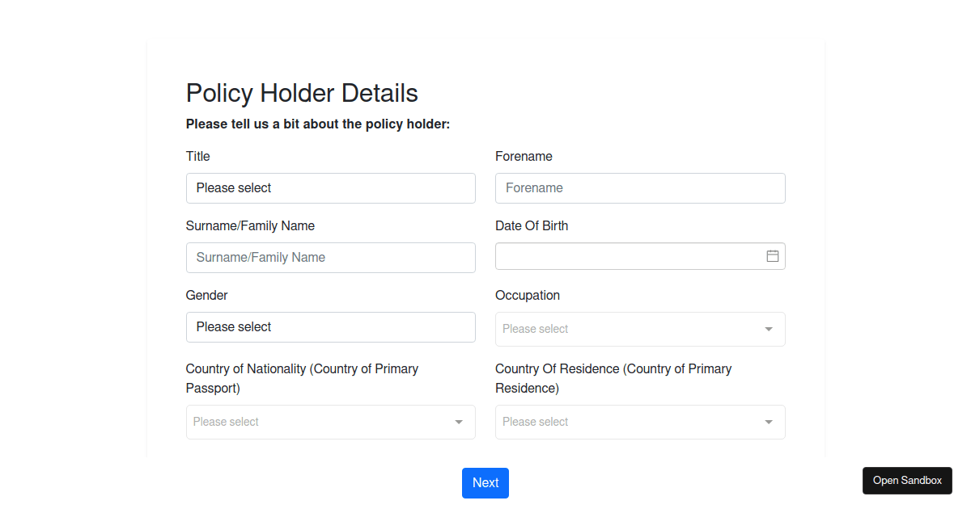
Task: Click the Occupation dropdown caret arrow
Action: tap(769, 329)
